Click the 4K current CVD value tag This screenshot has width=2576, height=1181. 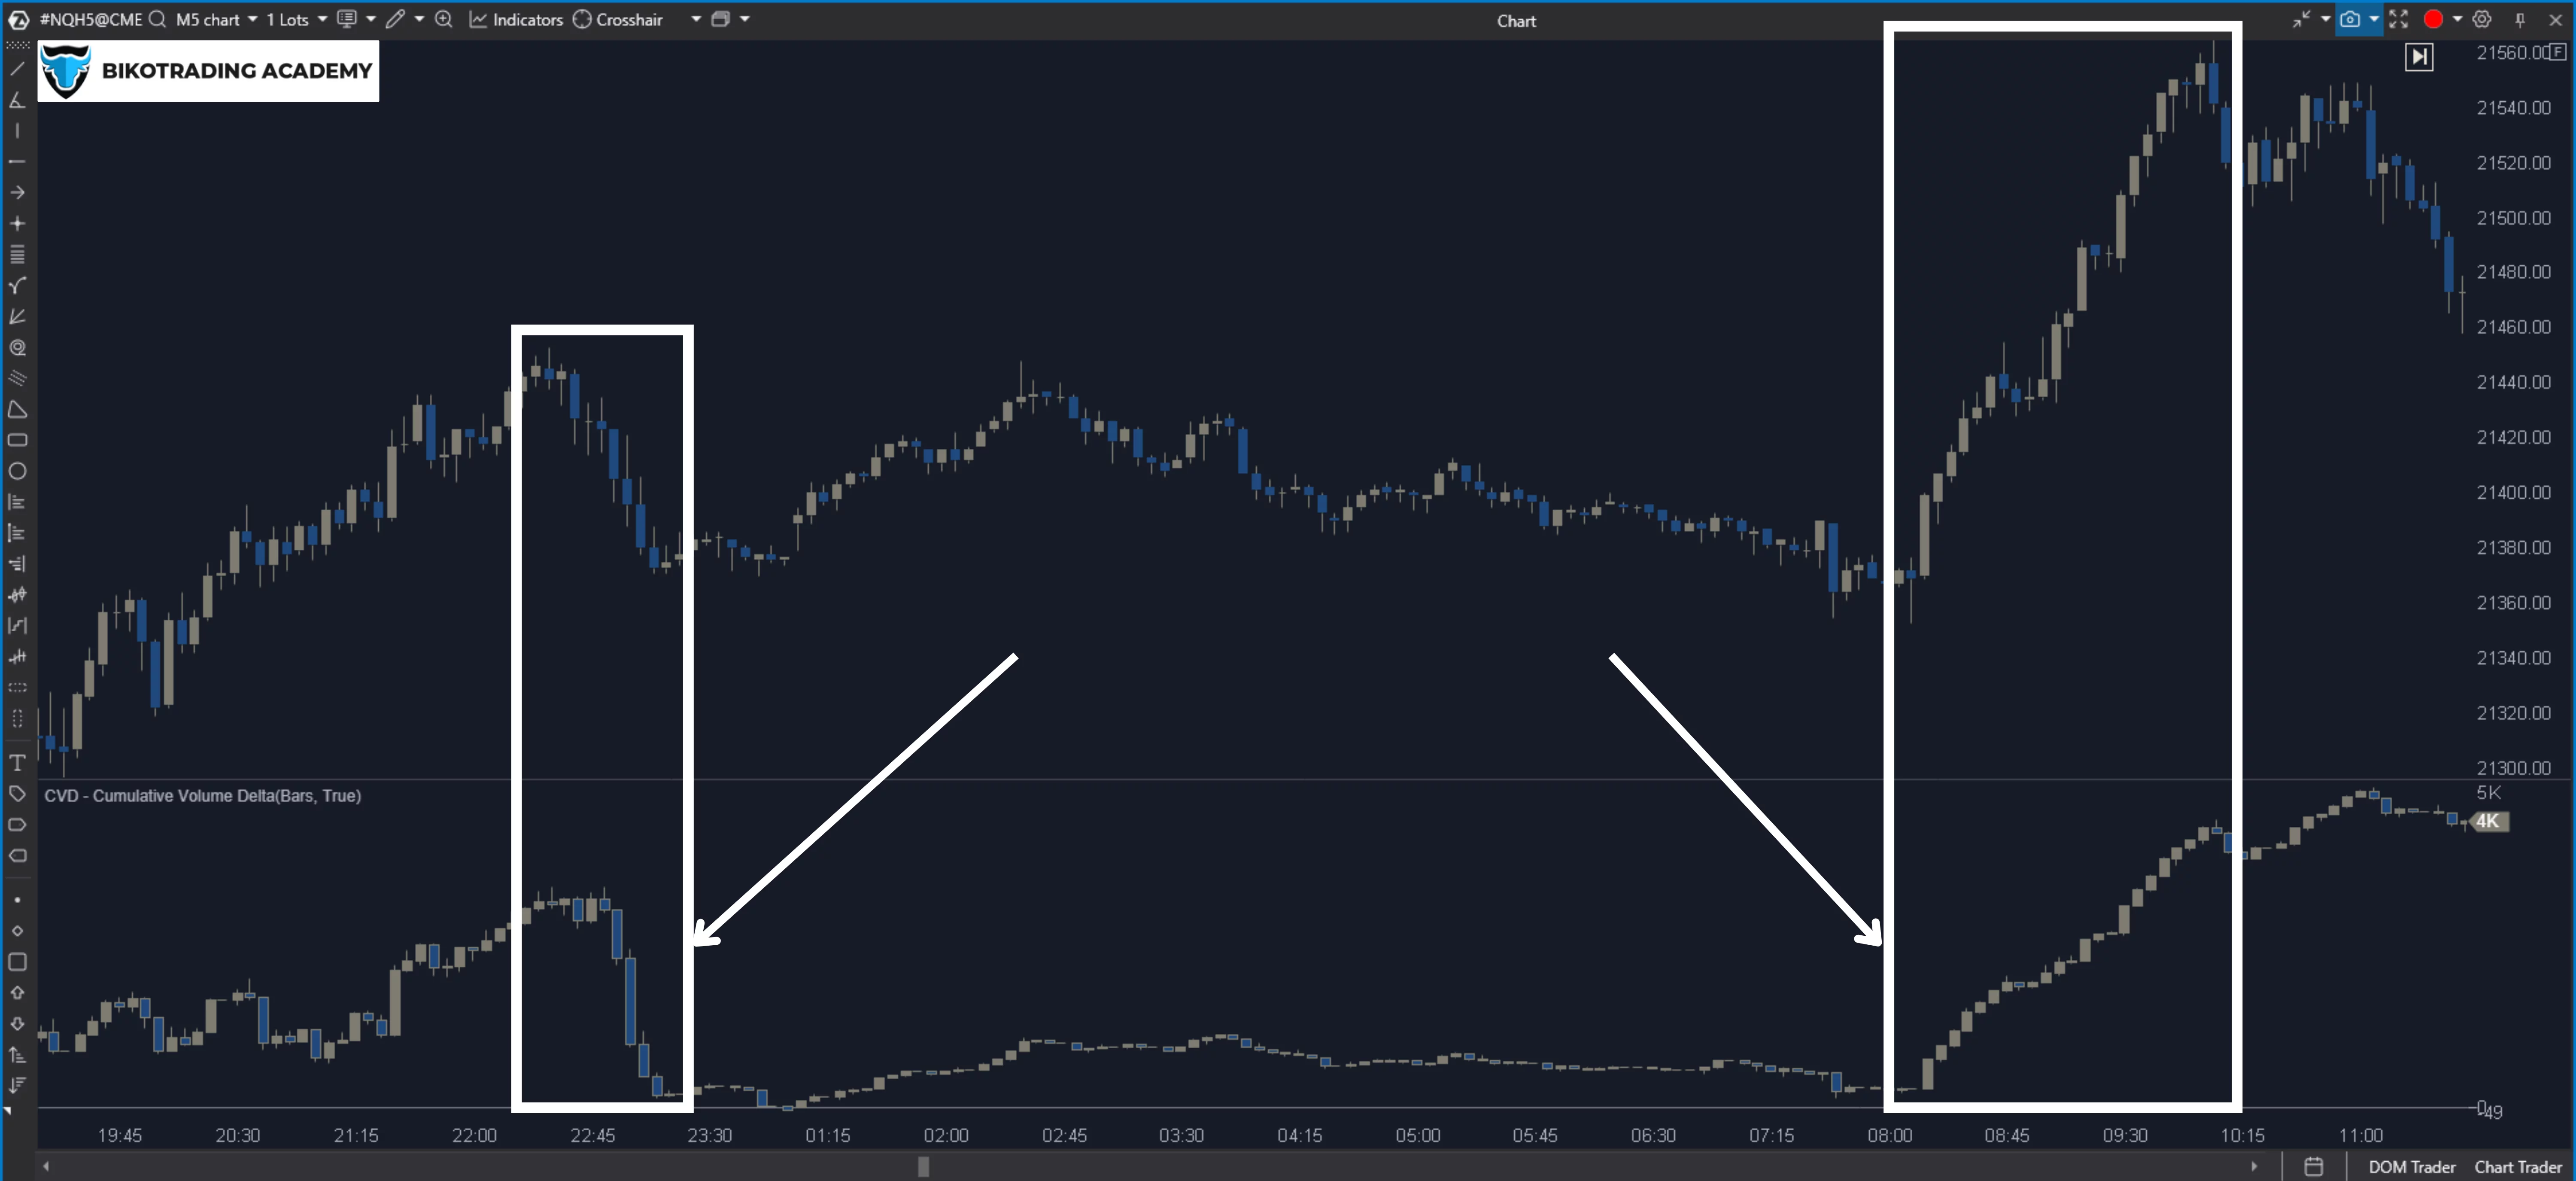(x=2489, y=821)
